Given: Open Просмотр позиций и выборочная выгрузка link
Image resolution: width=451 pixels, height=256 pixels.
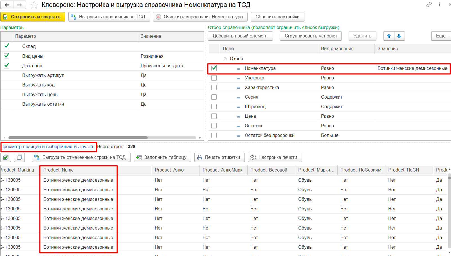Looking at the screenshot, I should [47, 146].
